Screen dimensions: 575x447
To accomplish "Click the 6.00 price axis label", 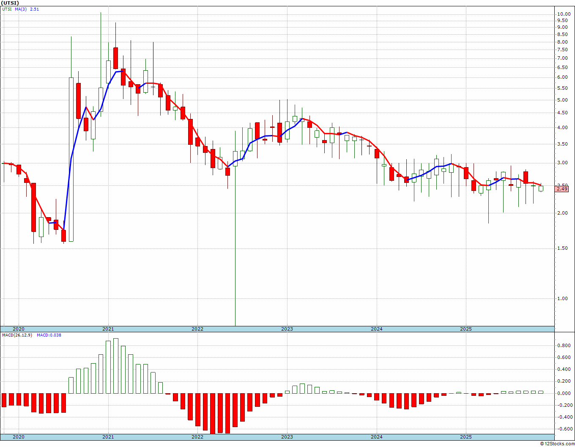I will coord(562,77).
